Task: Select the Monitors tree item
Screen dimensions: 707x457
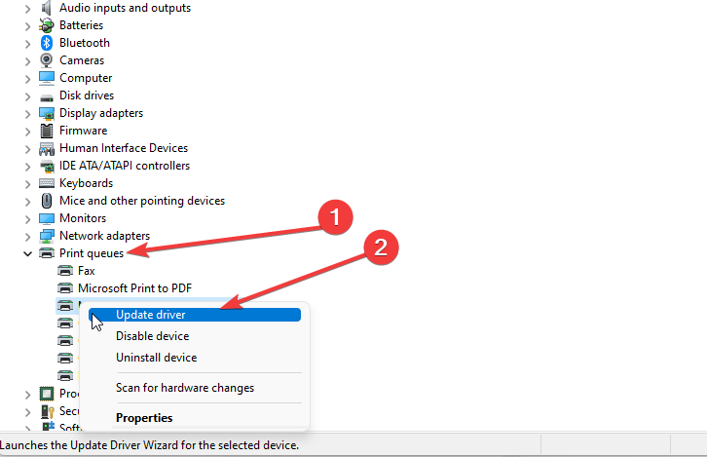Action: (x=83, y=218)
